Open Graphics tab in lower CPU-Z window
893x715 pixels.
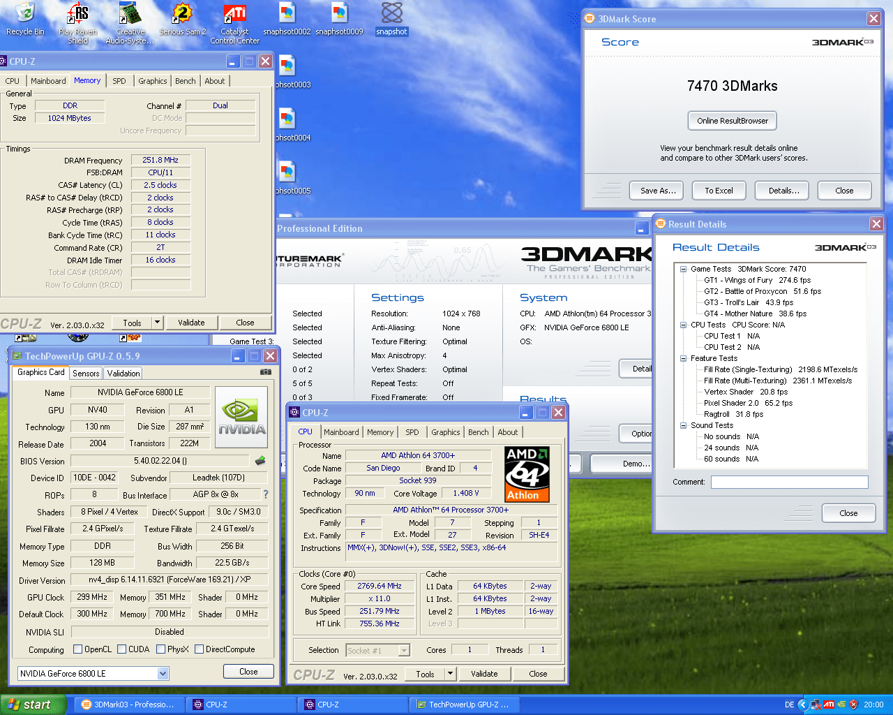coord(446,432)
